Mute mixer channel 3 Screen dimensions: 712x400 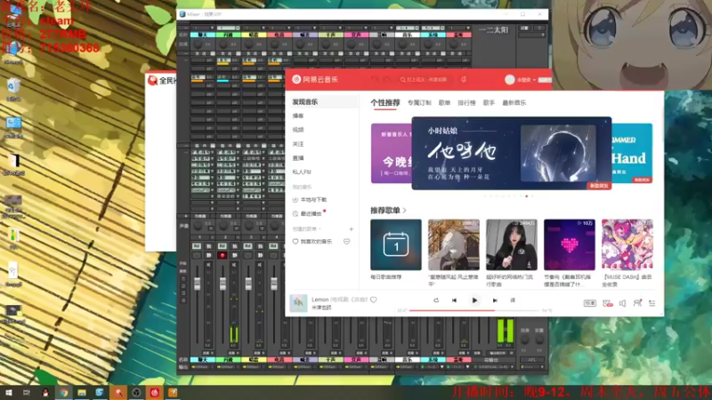click(260, 255)
